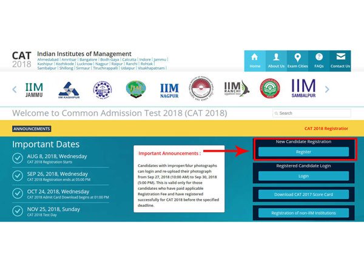
Task: Open the Lucknow institute link
Action: (x=84, y=64)
